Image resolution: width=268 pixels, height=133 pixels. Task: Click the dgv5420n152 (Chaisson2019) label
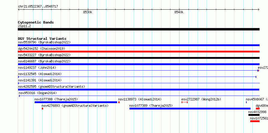(42, 49)
